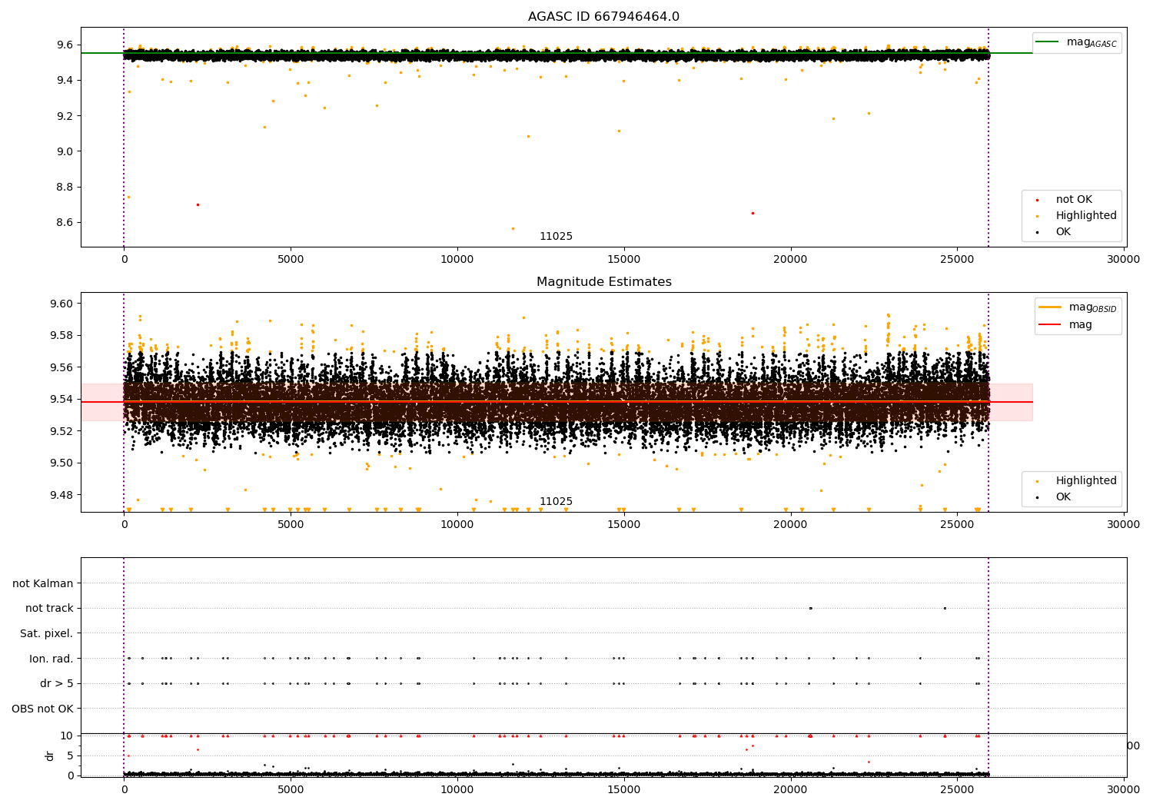This screenshot has width=1153, height=807.
Task: Click x-axis tick '20000' in the Magnitude Estimates plot
Action: pos(790,525)
